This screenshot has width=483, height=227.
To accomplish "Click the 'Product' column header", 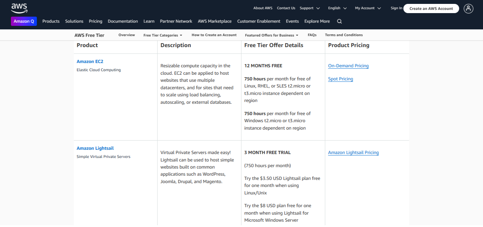I will click(x=87, y=45).
